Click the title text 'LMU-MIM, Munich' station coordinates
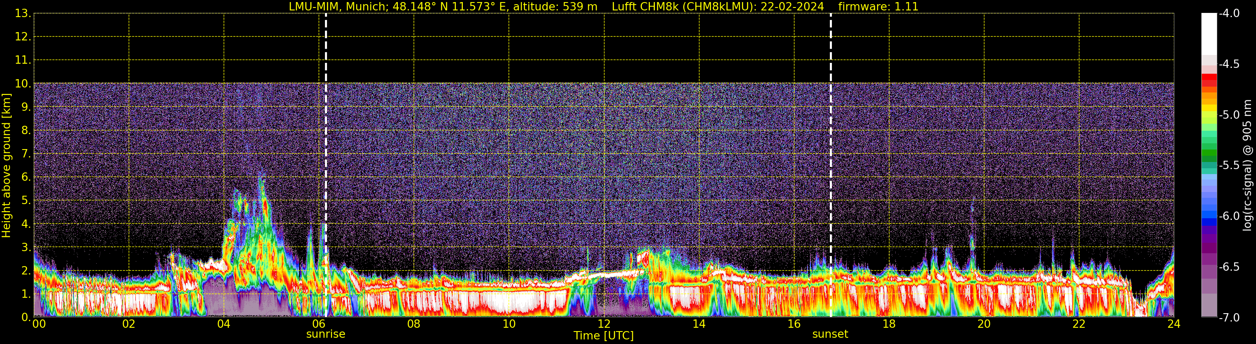1256x344 pixels. point(443,7)
